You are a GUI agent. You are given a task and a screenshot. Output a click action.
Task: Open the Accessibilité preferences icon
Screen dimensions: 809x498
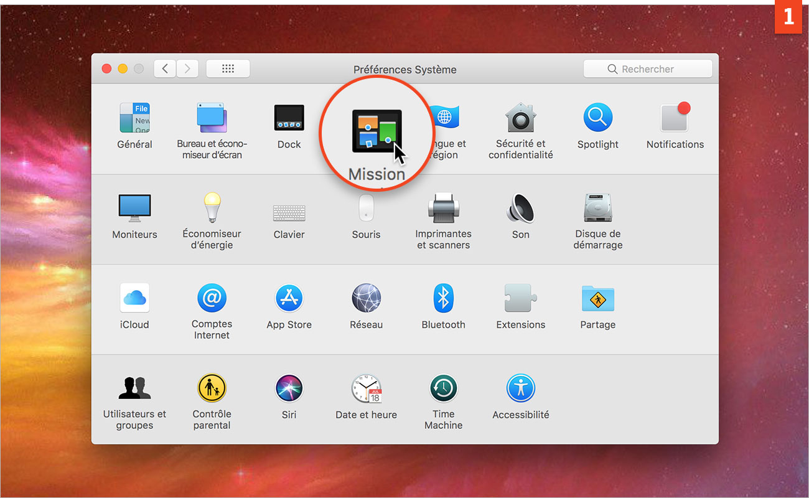point(521,388)
